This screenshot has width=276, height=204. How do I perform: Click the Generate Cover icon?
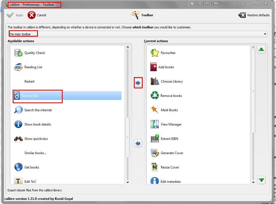[155, 153]
